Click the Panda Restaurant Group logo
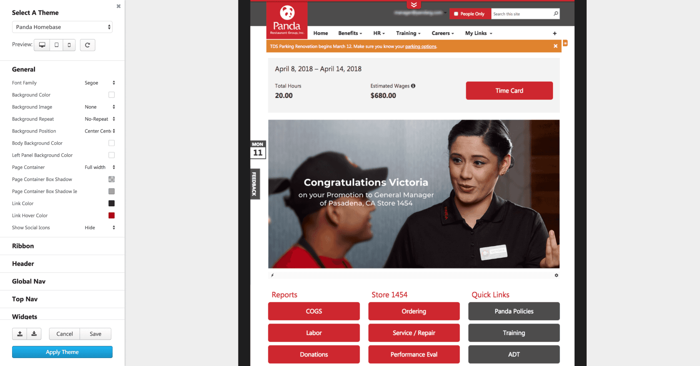The height and width of the screenshot is (366, 700). point(287,20)
